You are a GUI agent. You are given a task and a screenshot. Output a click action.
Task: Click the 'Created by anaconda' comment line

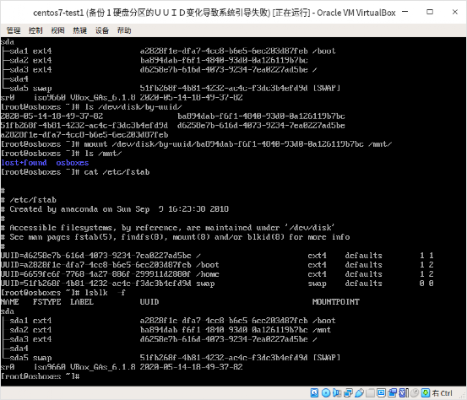115,209
